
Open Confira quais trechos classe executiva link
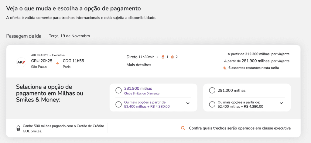pos(240,128)
